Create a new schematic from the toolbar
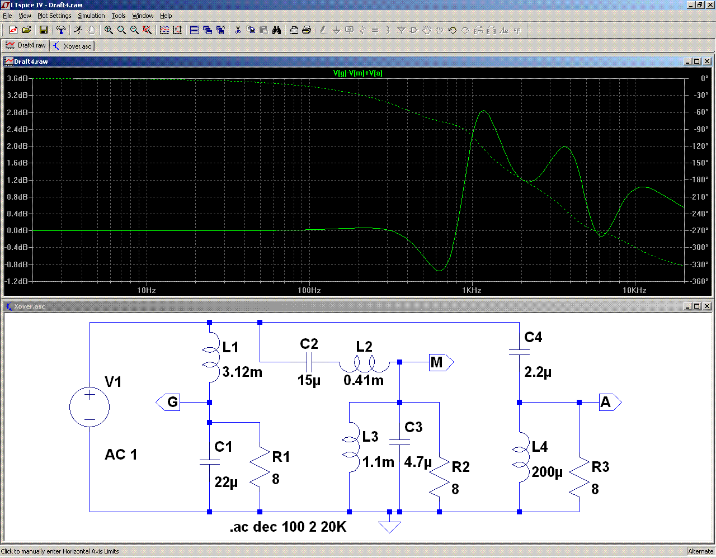Screen dimensions: 716x558 (13, 30)
